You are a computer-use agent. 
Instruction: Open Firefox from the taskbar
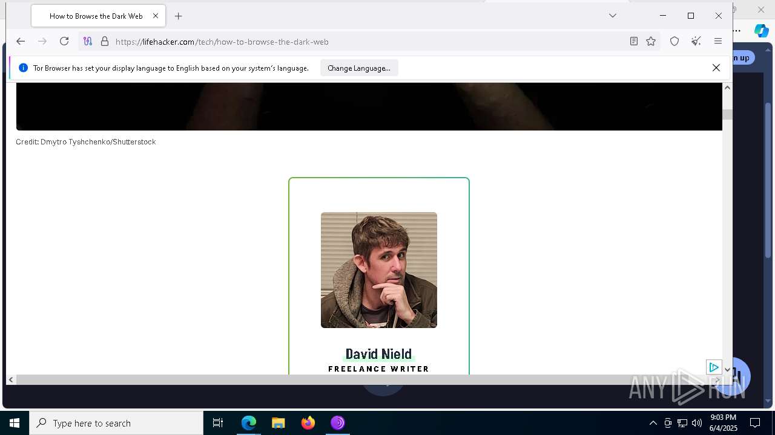(308, 423)
